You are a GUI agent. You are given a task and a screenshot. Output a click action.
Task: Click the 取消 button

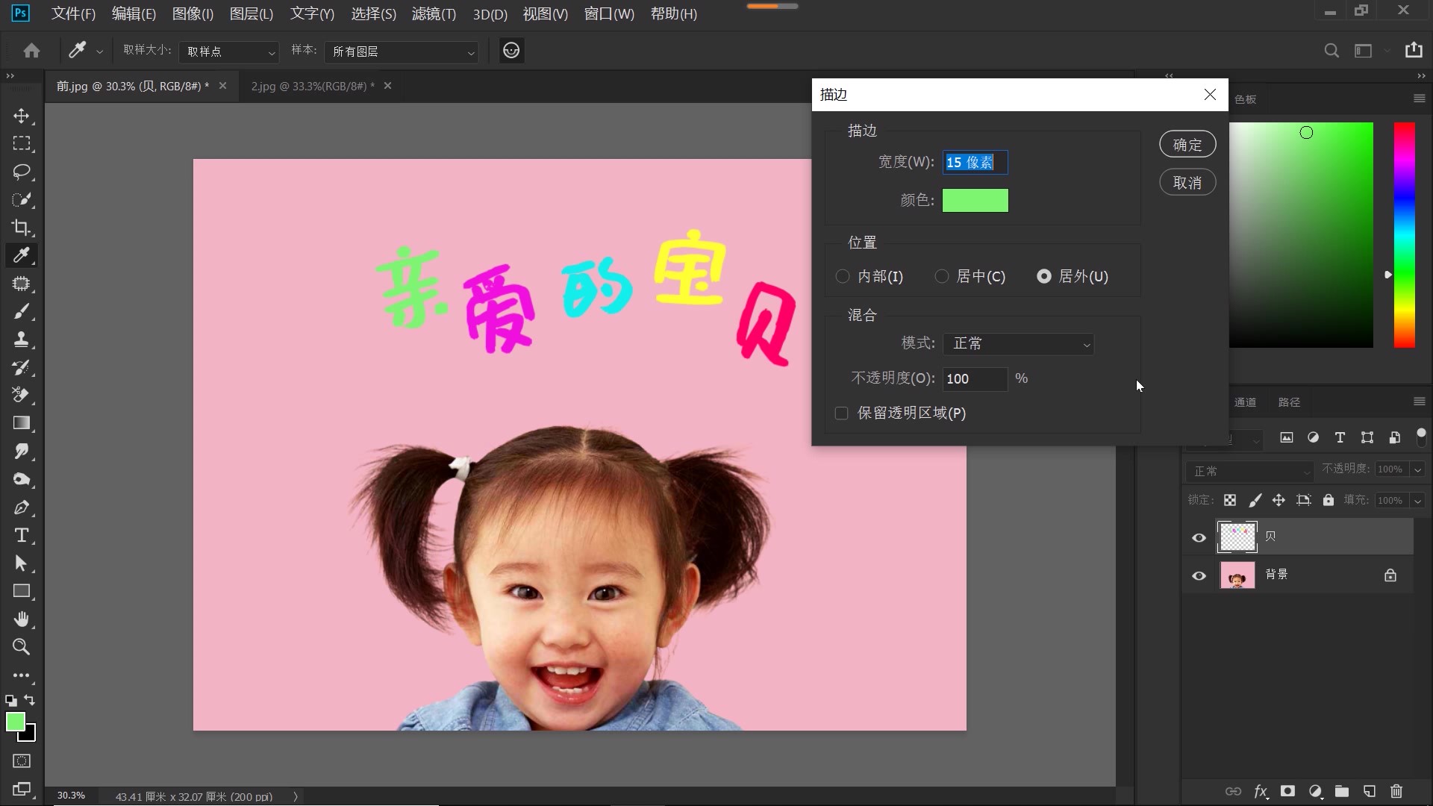pos(1187,181)
